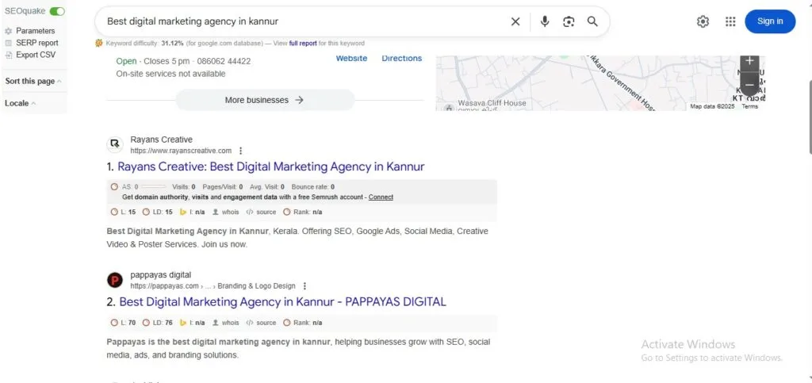812x383 pixels.
Task: Click the Bing index parameter of the pappayas result
Action: (x=192, y=323)
